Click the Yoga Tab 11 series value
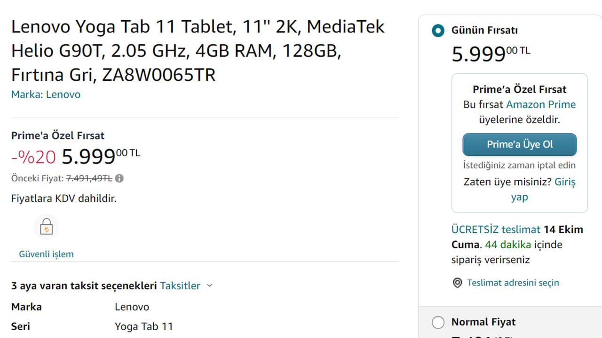The height and width of the screenshot is (338, 602). (x=144, y=326)
